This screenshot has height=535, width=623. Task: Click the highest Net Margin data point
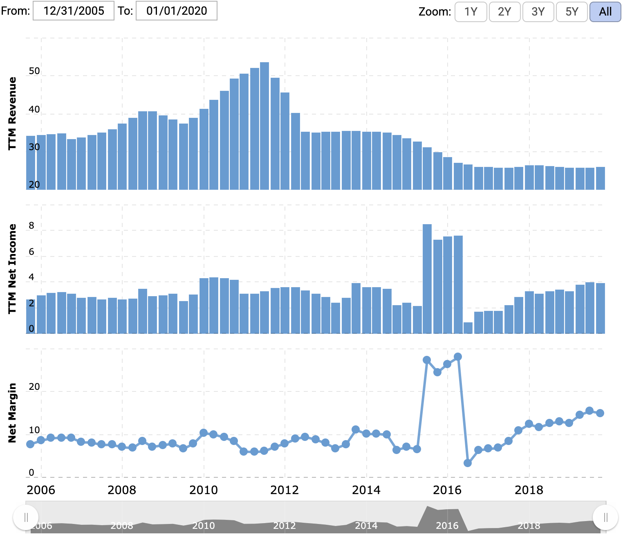(458, 357)
